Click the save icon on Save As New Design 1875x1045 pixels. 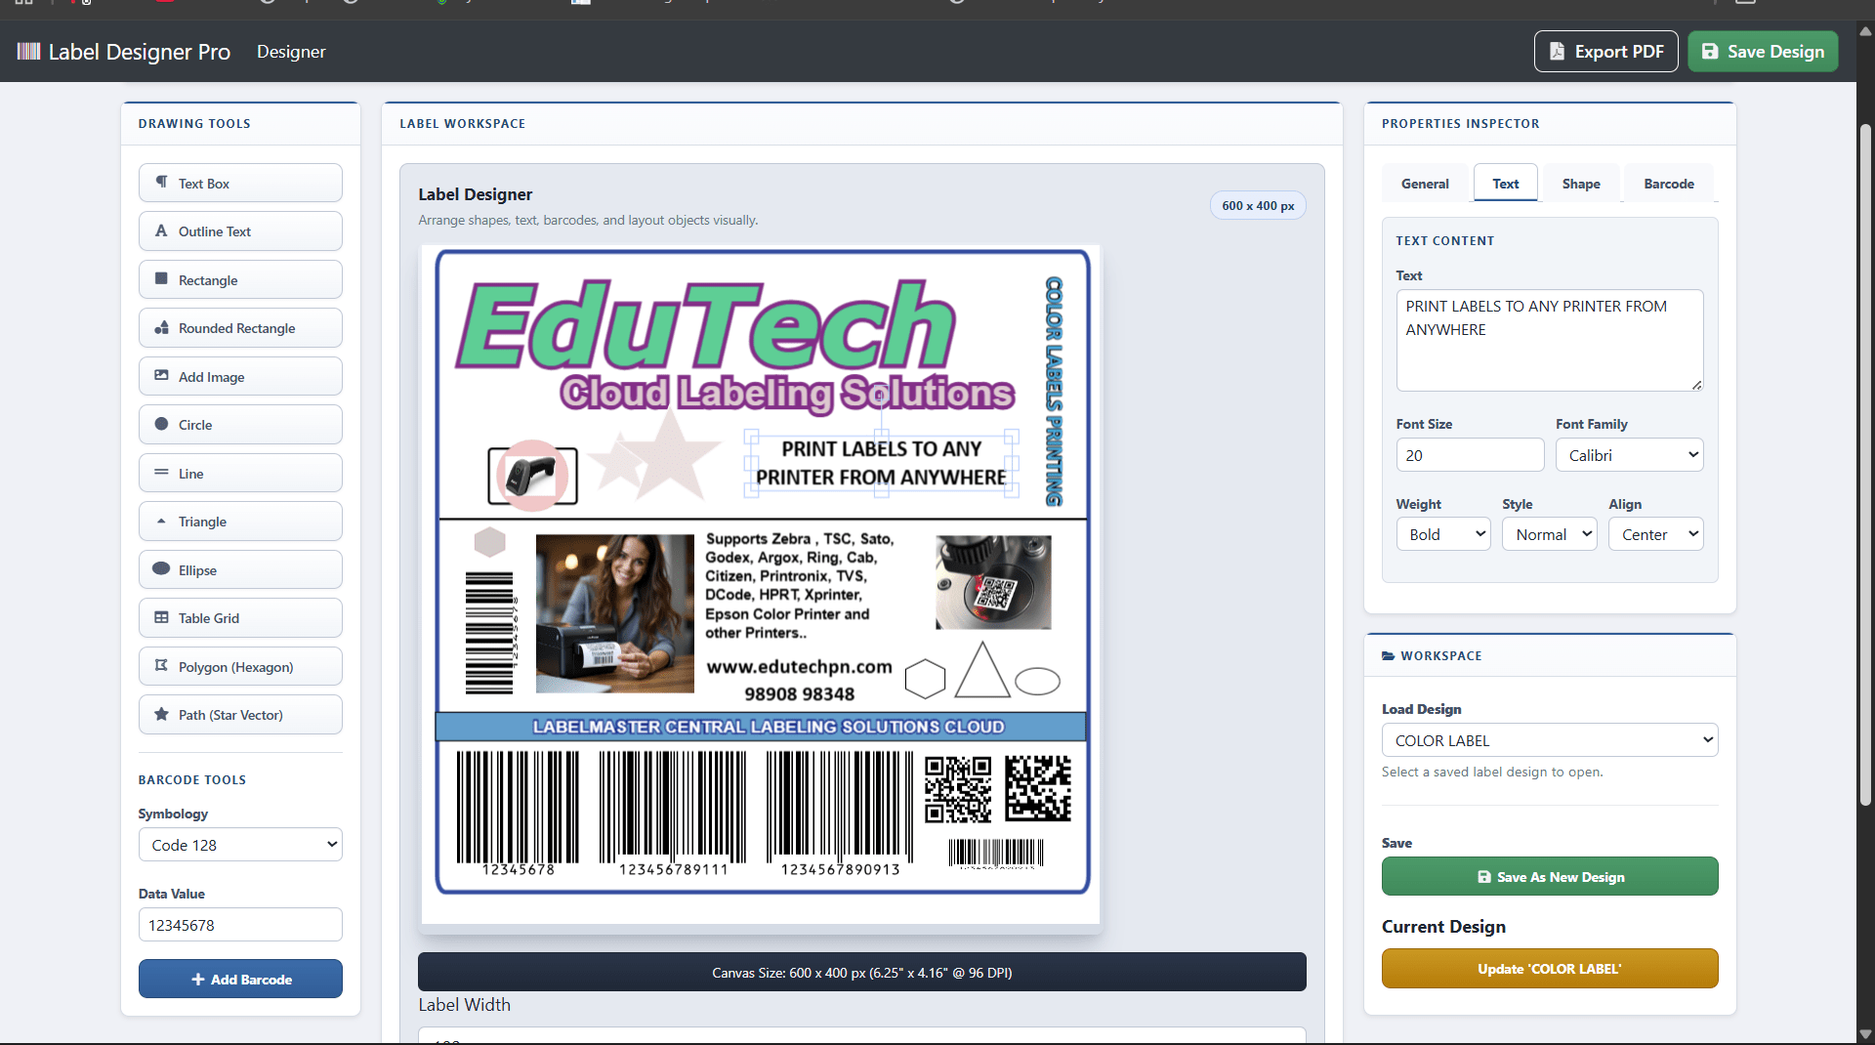click(x=1484, y=877)
